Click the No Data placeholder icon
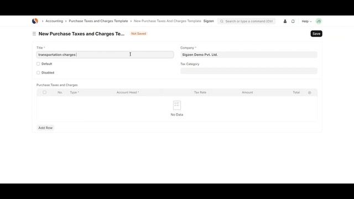Screen dimensions: 354x199 coord(177,105)
